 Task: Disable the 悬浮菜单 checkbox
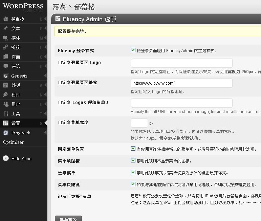tap(133, 172)
